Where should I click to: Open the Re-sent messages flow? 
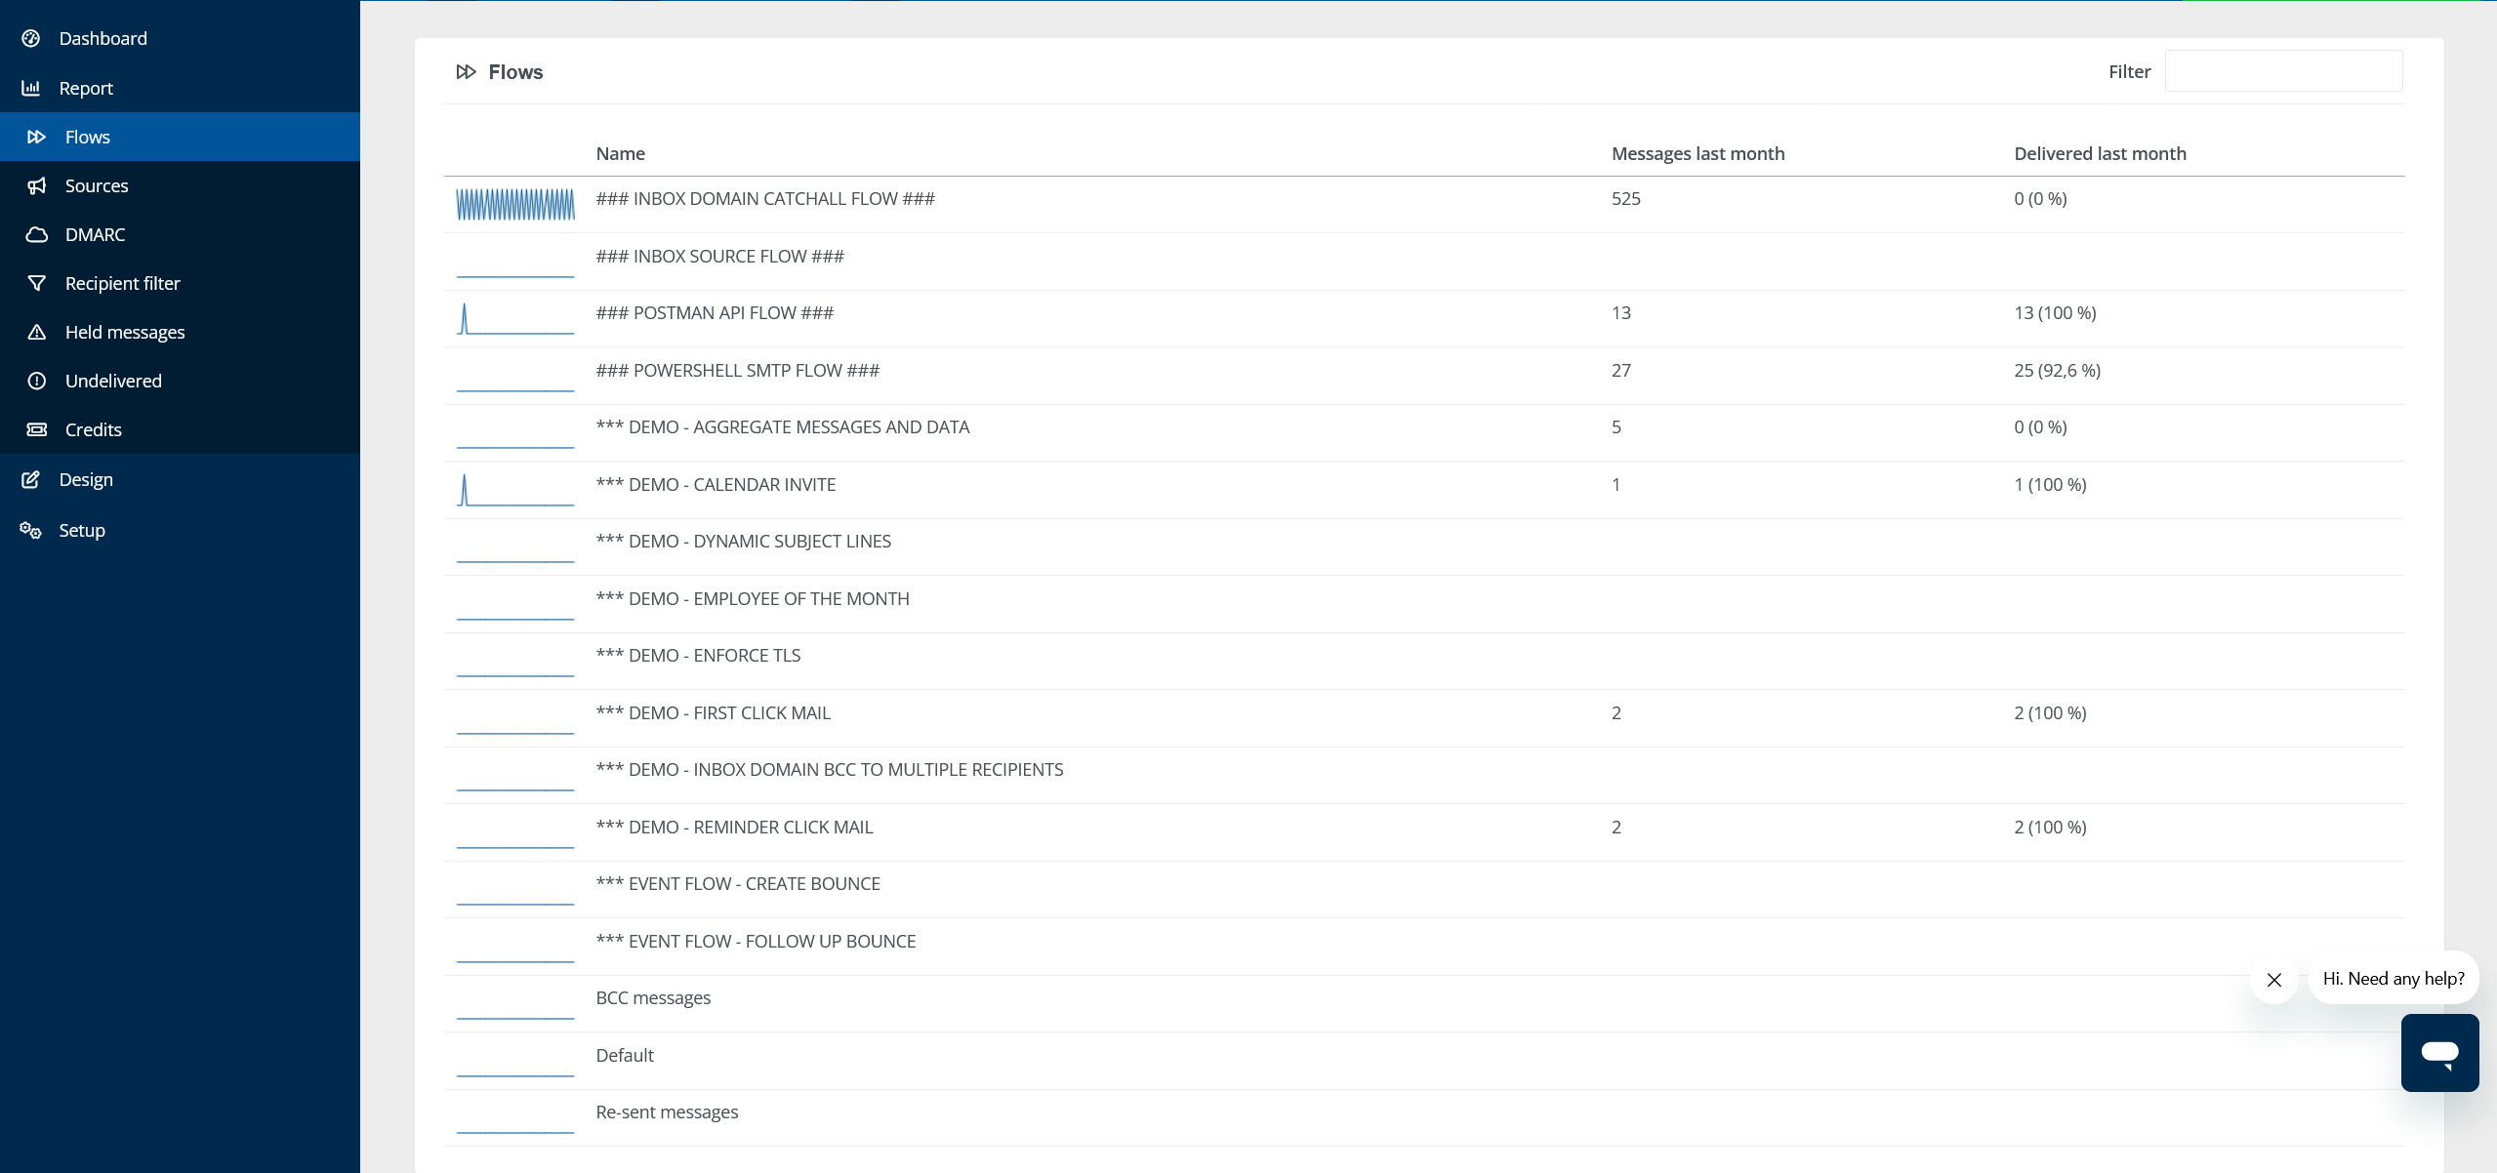[667, 1112]
